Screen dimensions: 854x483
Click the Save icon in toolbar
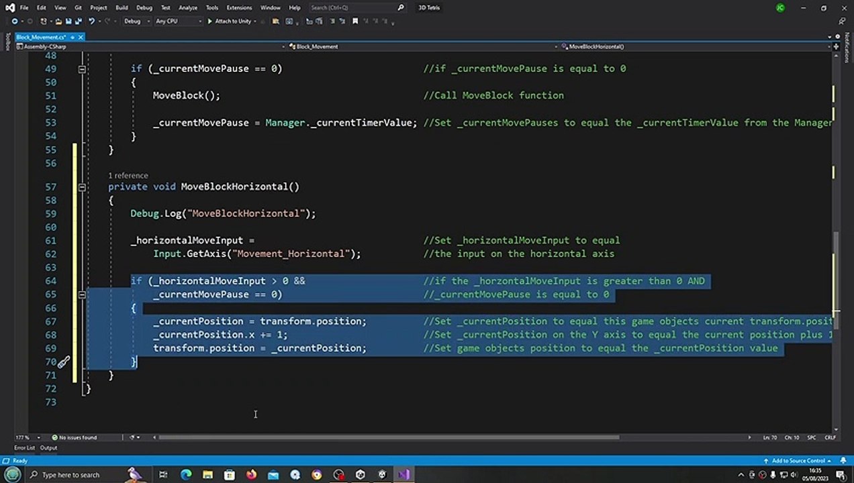coord(68,21)
